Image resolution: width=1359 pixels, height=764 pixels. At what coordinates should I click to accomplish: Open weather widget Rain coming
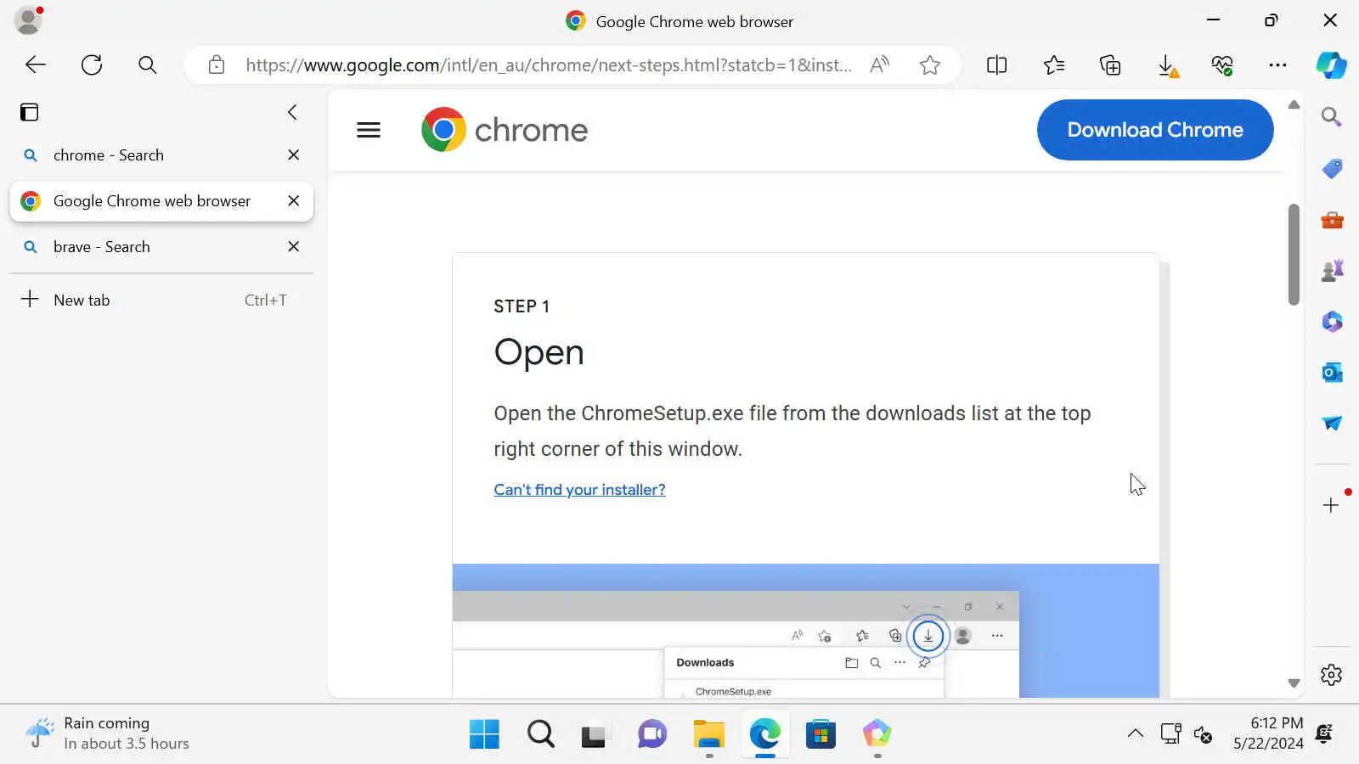[107, 733]
